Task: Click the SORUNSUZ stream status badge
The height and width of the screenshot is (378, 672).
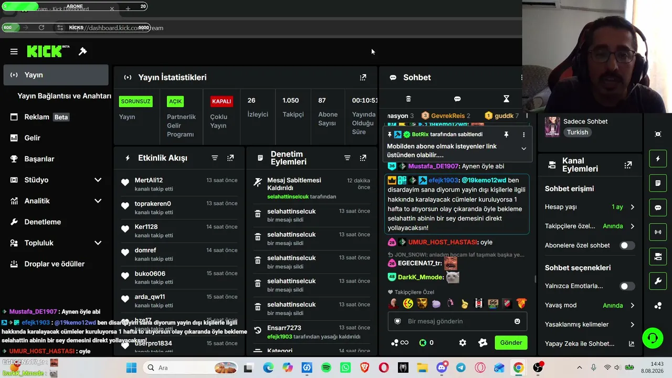Action: 136,101
